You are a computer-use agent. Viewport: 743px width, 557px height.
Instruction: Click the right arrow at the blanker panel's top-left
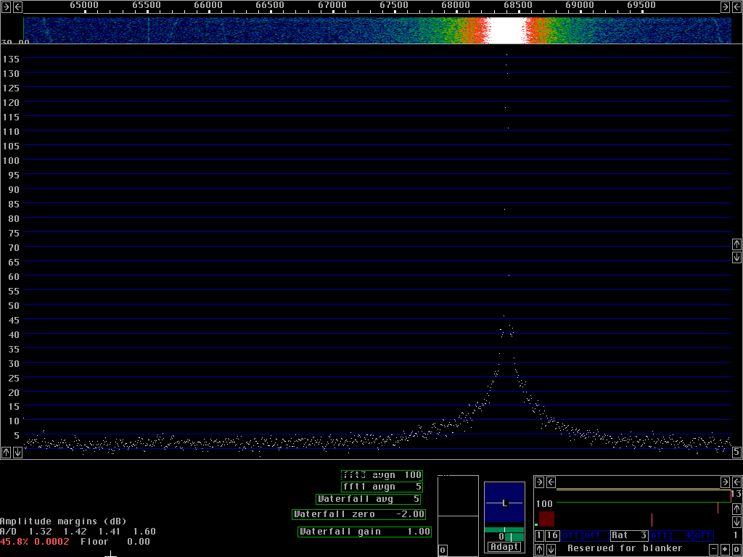539,482
